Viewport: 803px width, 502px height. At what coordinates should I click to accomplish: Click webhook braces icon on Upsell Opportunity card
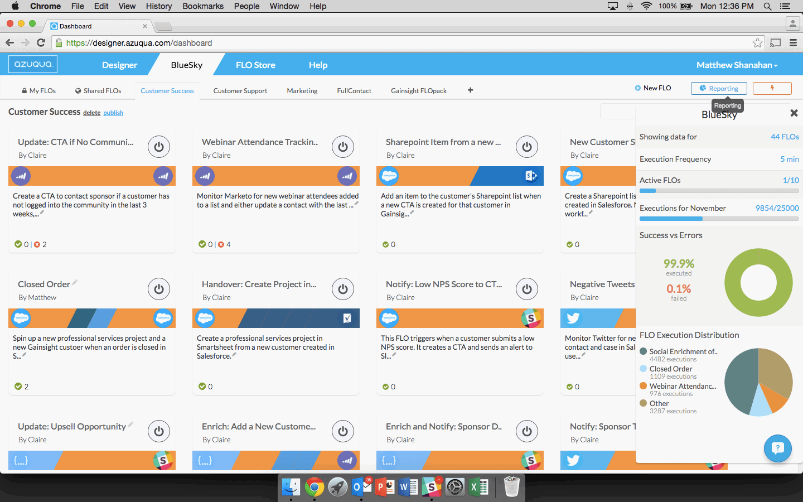[21, 461]
